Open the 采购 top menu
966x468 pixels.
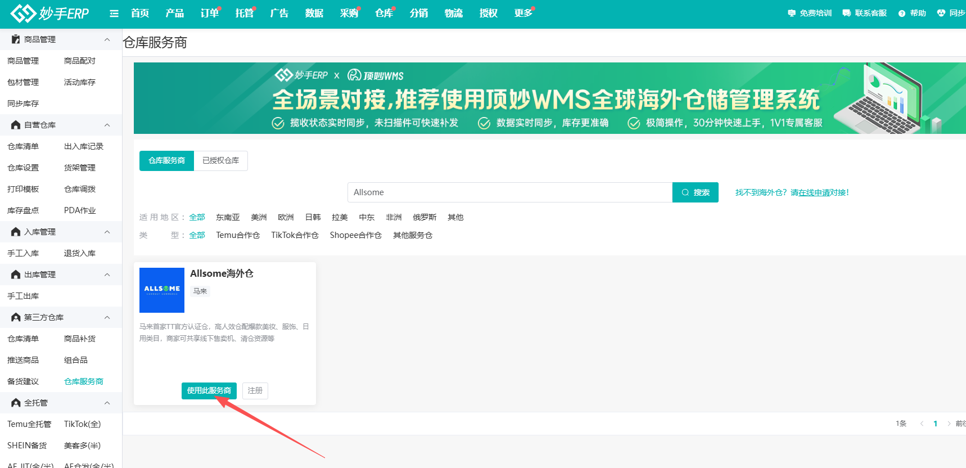349,13
